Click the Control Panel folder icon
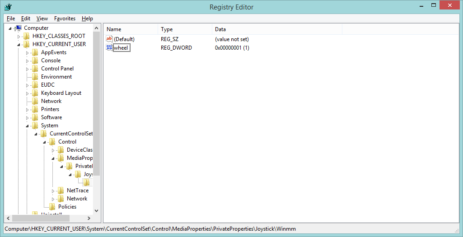The image size is (463, 237). point(35,69)
